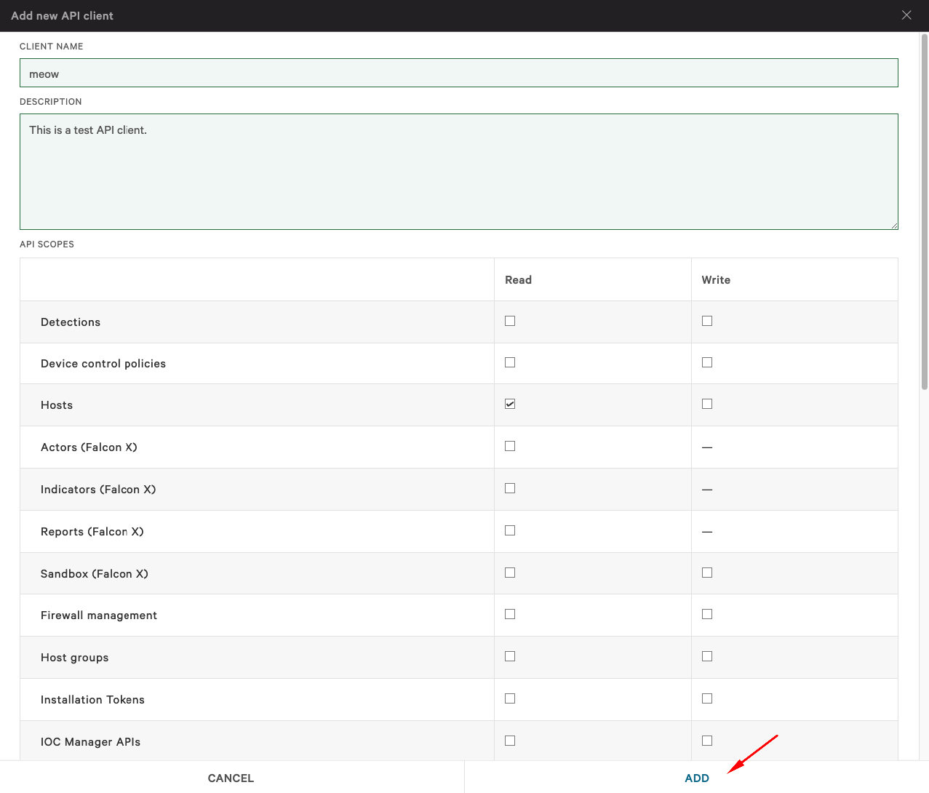Edit the Client Name field containing meow
Image resolution: width=929 pixels, height=793 pixels.
pos(459,73)
